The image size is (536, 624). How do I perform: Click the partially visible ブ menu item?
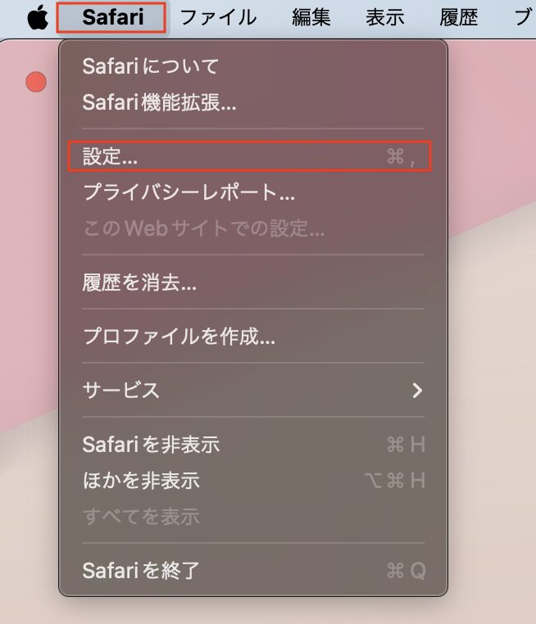coord(525,17)
